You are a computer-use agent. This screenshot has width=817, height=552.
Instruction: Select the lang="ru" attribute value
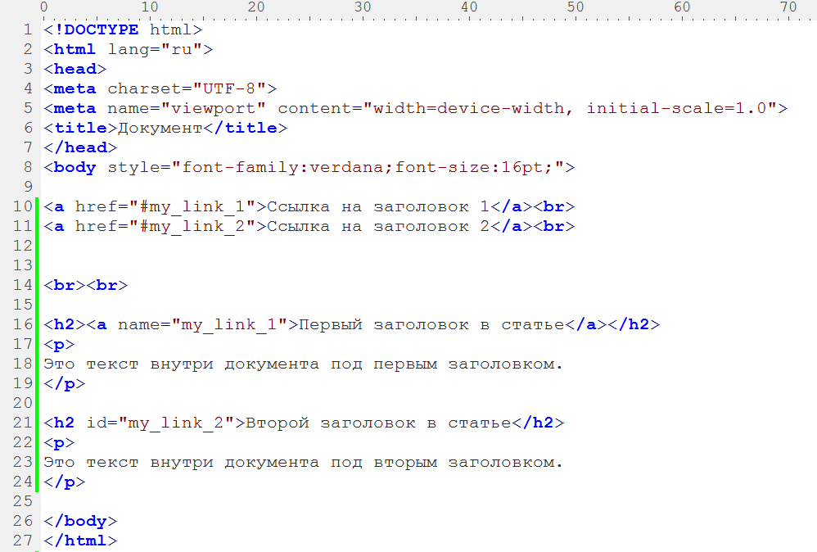(181, 49)
